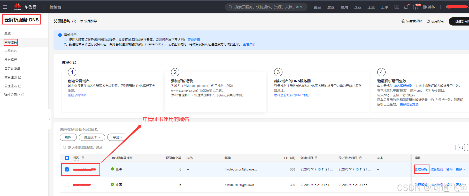Sort by 最近修改时间 column icon
This screenshot has height=196, width=469.
[360, 158]
